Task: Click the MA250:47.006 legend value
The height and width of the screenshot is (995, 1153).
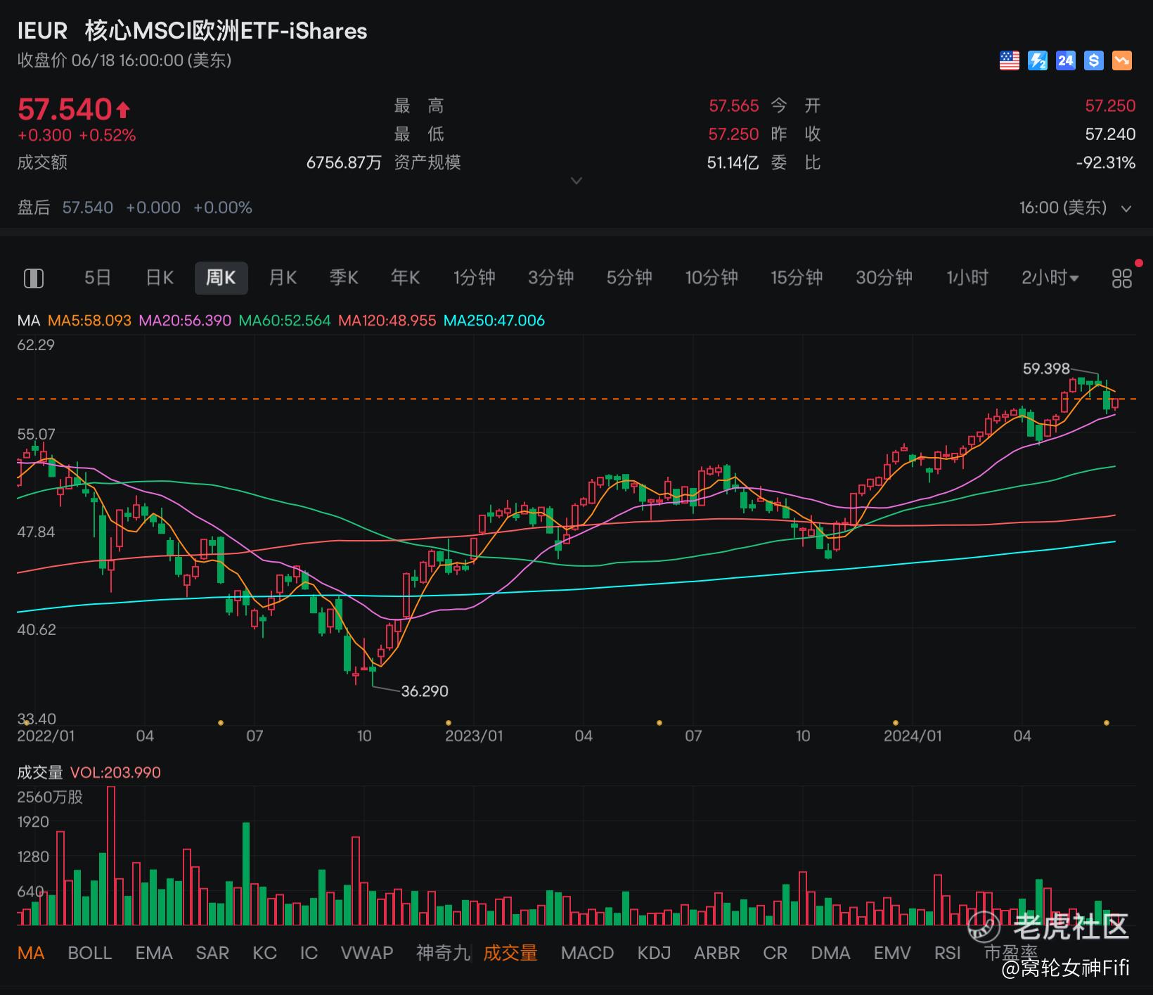Action: point(494,321)
